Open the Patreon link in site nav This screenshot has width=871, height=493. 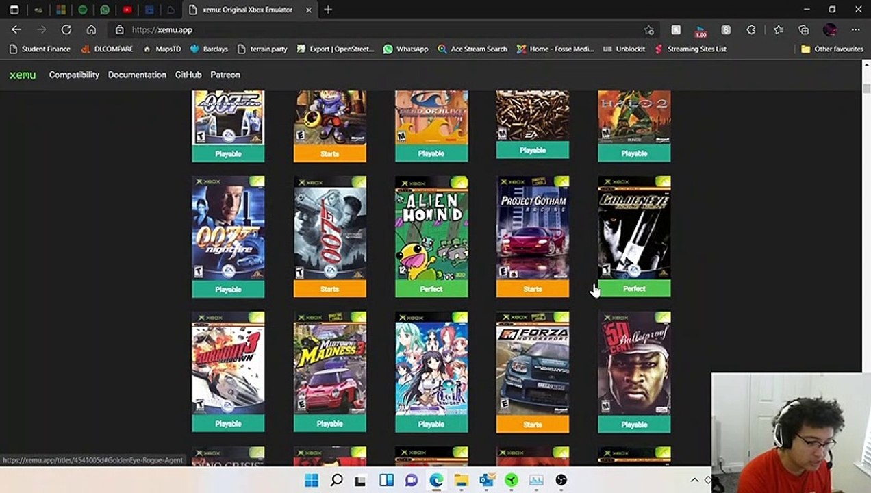(225, 75)
